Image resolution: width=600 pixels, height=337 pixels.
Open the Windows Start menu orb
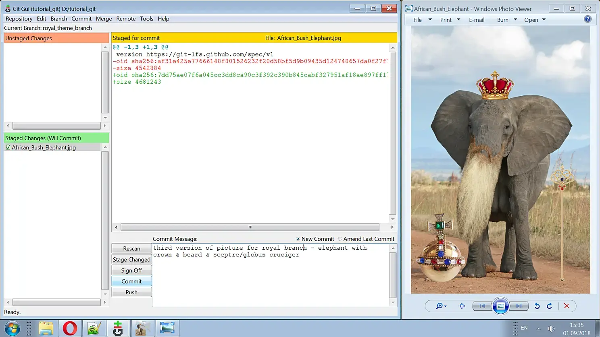tap(12, 329)
